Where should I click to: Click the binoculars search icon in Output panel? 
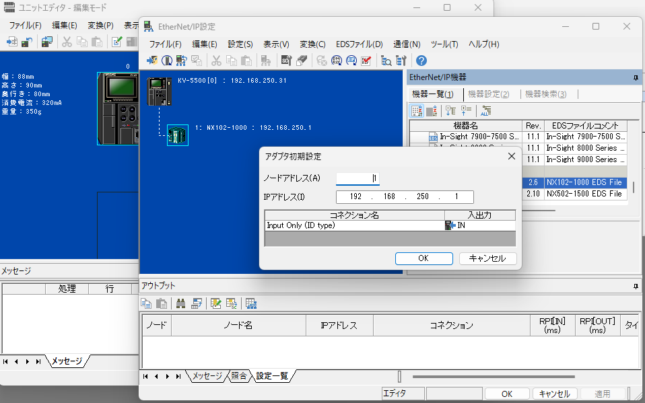pyautogui.click(x=180, y=303)
